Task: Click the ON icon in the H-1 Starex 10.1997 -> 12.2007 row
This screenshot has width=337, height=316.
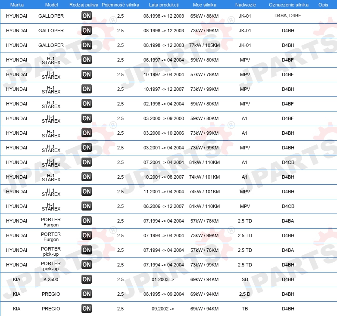Action: click(x=87, y=89)
